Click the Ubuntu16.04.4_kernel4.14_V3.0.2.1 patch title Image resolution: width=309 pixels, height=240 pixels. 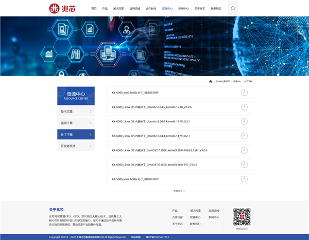point(151,136)
